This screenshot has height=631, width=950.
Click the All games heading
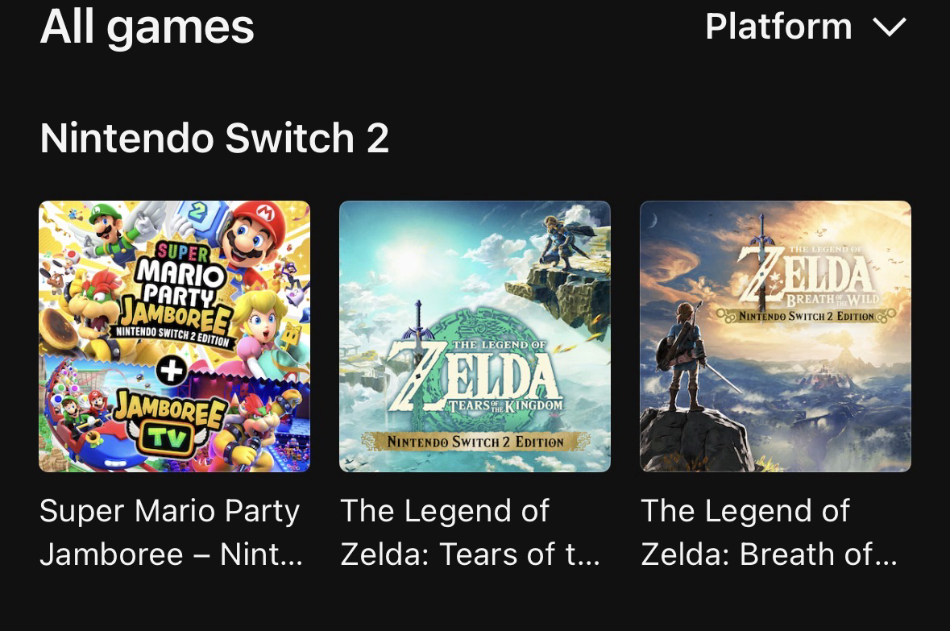[147, 26]
